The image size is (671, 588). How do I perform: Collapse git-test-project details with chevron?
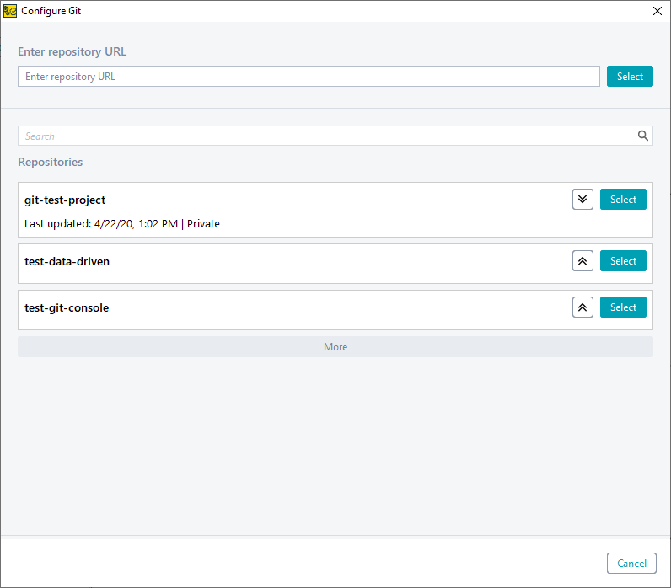(x=582, y=200)
